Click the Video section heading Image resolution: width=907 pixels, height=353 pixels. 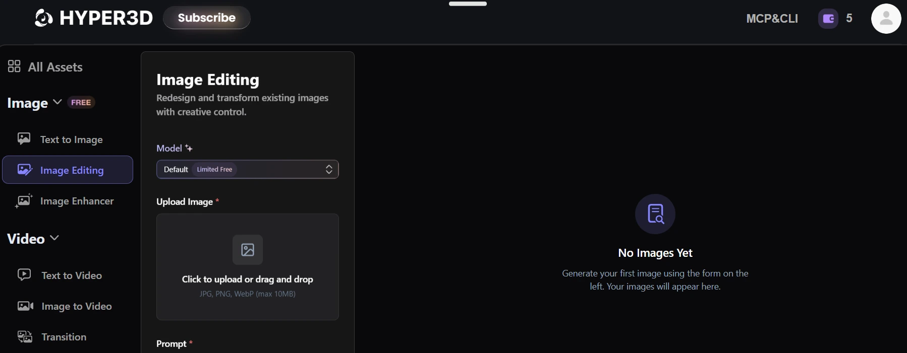pos(26,239)
